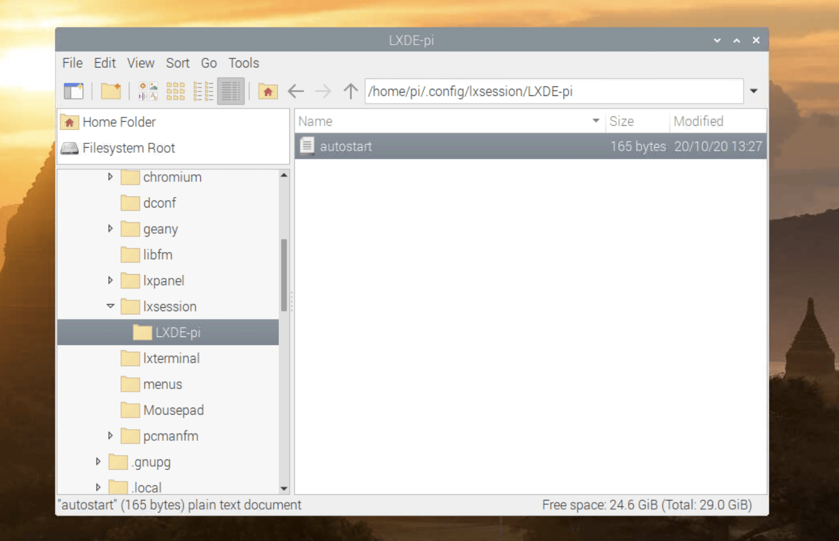Click the folder tree scrollbar thumb

(x=284, y=275)
